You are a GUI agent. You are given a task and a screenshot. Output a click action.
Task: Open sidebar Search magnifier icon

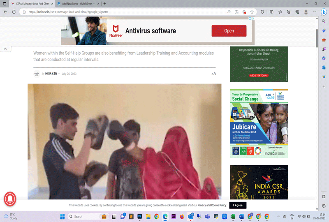324,21
